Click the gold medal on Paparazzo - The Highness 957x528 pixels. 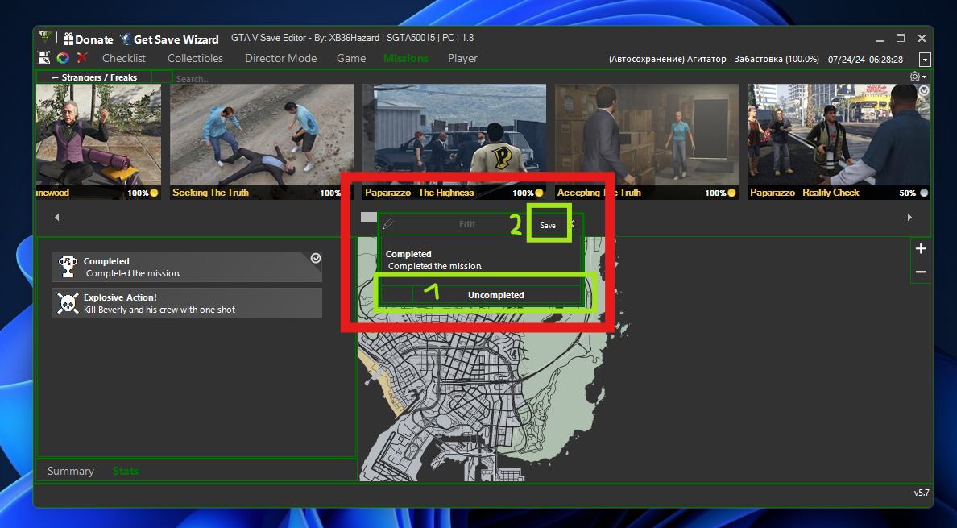539,193
